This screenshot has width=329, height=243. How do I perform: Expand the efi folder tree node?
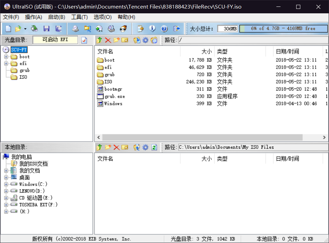pyautogui.click(x=6, y=63)
